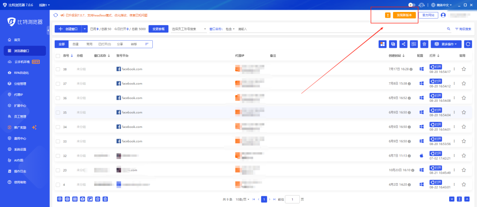Check the checkbox for row 34
Viewport: 477px width, 207px height.
[58, 127]
